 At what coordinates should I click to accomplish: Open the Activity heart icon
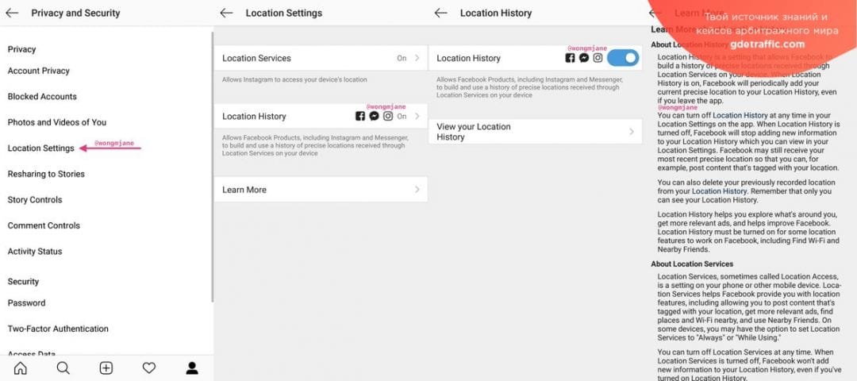point(149,368)
